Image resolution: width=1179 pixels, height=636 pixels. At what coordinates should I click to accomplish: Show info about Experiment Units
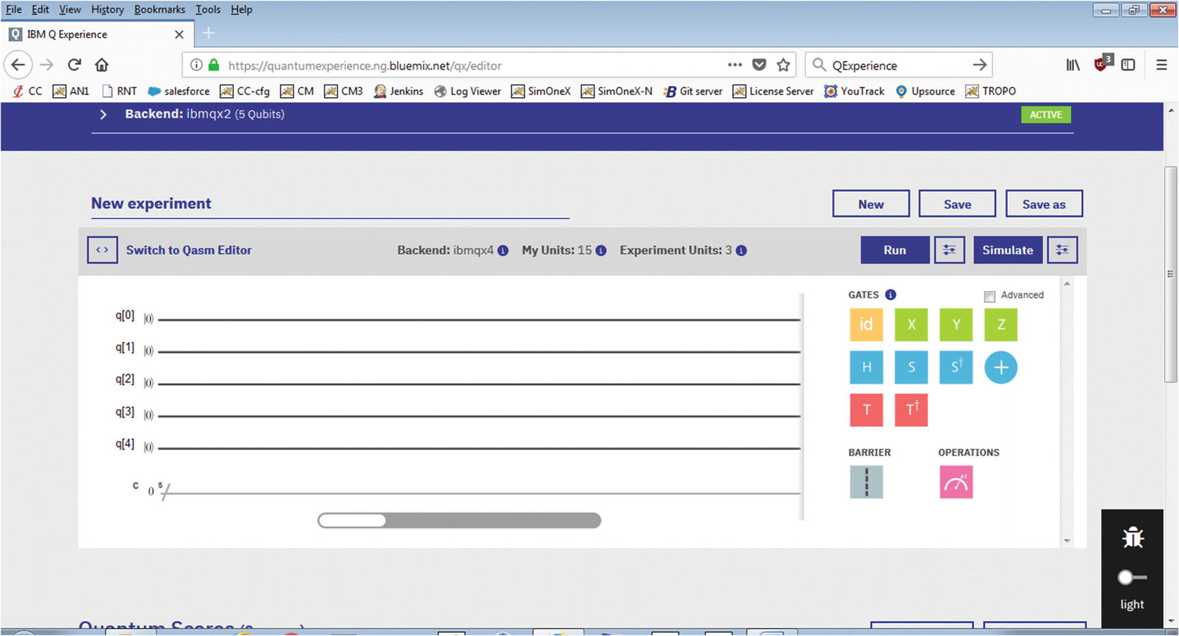741,251
